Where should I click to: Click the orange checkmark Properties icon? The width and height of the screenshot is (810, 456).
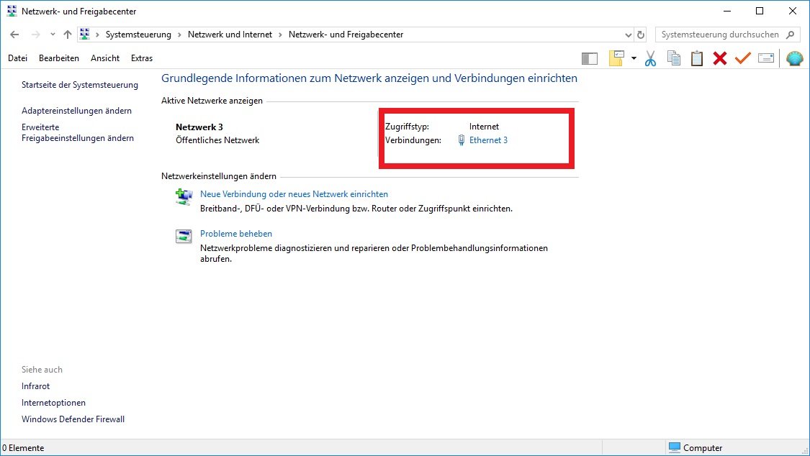pos(743,58)
